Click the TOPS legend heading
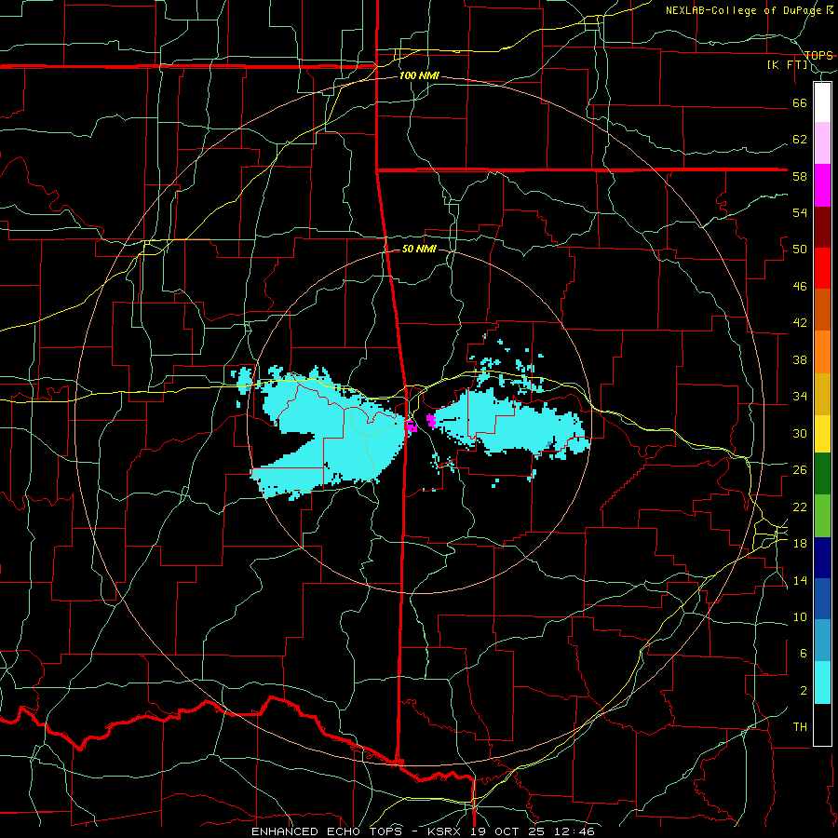Screen dimensions: 838x838 point(818,55)
